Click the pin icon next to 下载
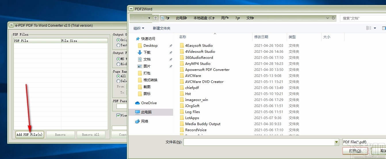 tap(171, 53)
